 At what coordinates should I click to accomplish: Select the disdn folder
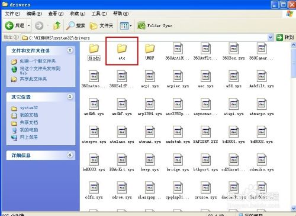(94, 52)
